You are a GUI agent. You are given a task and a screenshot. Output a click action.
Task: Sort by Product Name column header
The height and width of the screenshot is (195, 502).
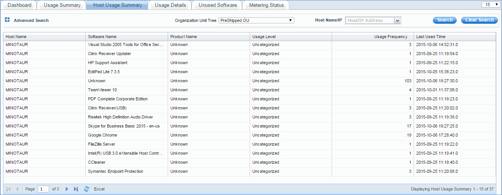209,37
